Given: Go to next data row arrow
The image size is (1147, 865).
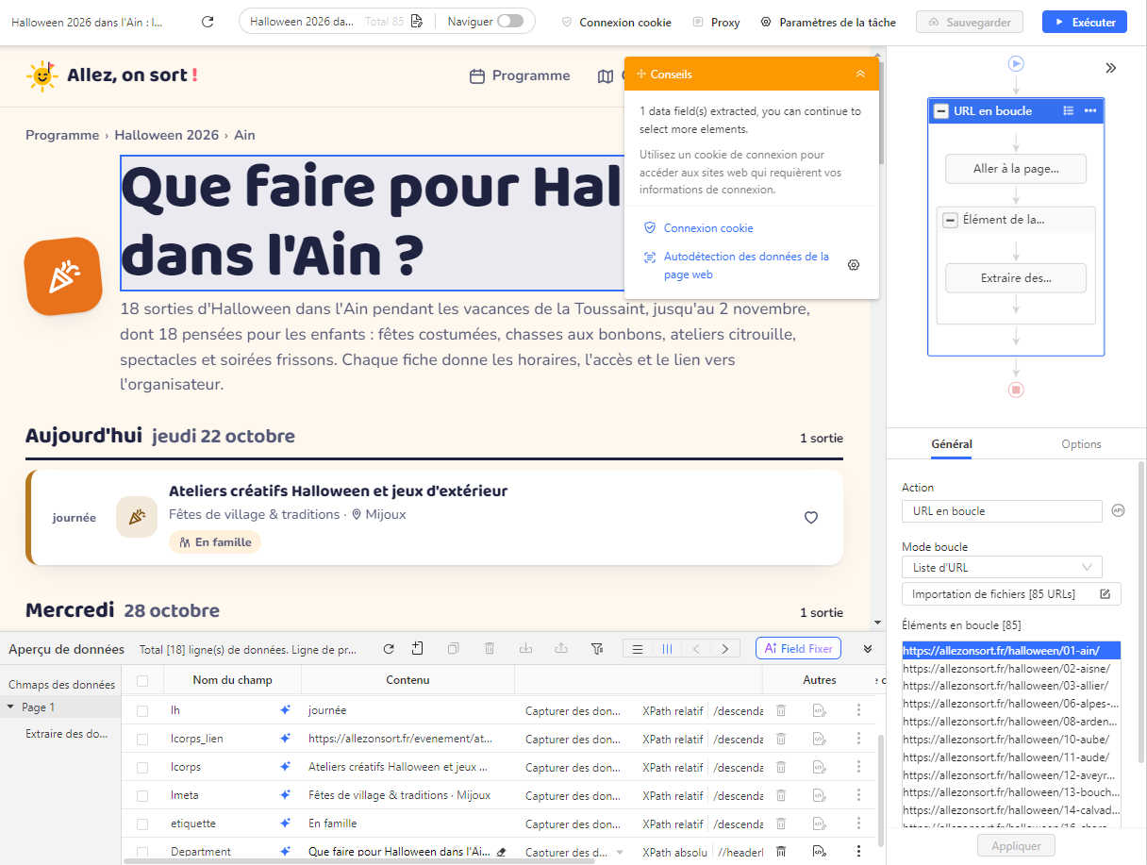Looking at the screenshot, I should click(x=724, y=649).
